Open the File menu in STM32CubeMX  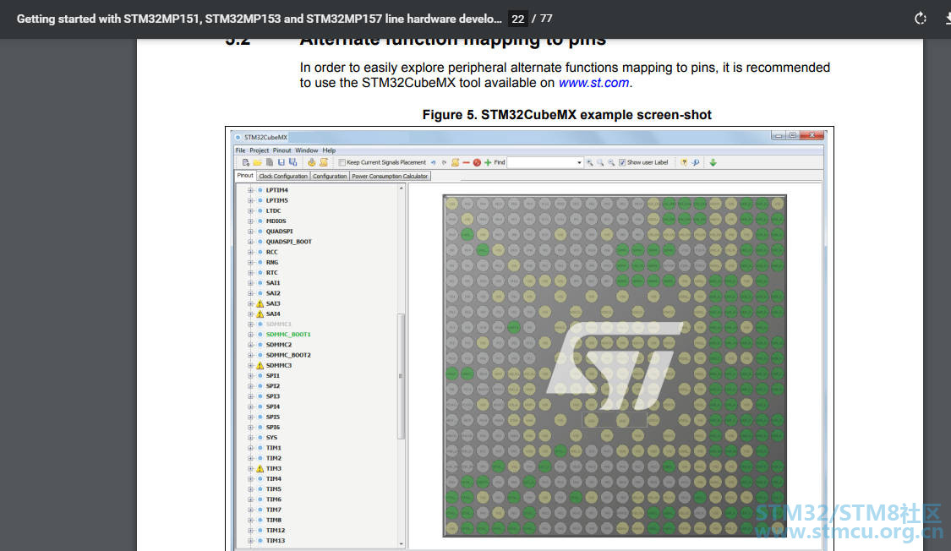240,150
